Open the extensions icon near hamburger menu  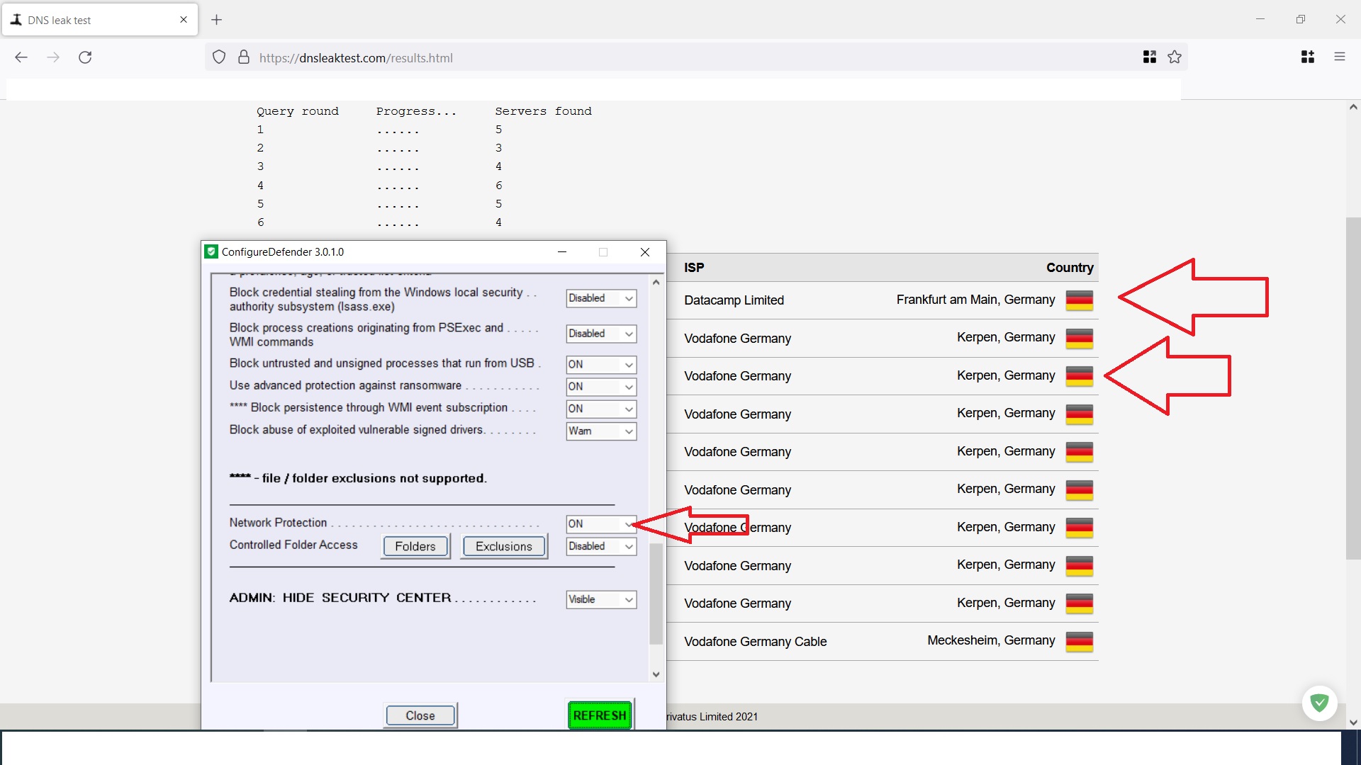1308,57
